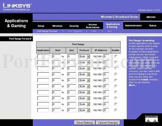
Task: Enable the first port range row checkbox
Action: [x=116, y=56]
